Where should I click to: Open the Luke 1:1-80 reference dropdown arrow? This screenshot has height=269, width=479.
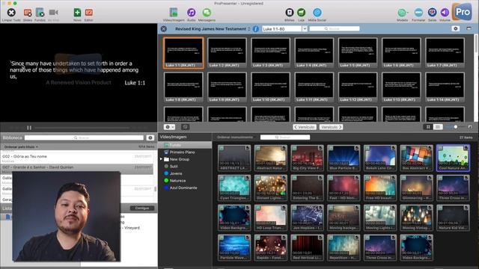click(305, 28)
